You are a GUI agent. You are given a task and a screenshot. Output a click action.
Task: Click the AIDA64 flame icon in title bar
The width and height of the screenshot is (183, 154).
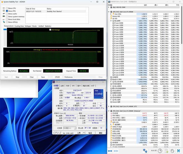tap(2, 2)
